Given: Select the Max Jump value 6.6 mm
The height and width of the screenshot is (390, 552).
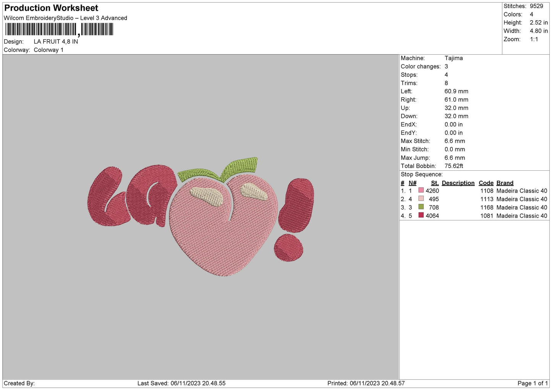Looking at the screenshot, I should tap(455, 158).
